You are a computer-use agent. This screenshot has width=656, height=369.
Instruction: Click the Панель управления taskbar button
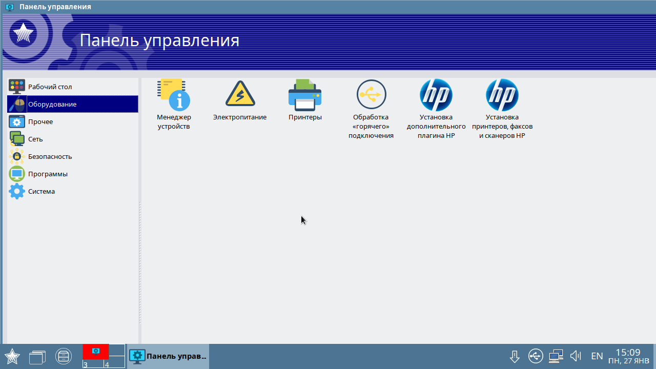pos(168,356)
